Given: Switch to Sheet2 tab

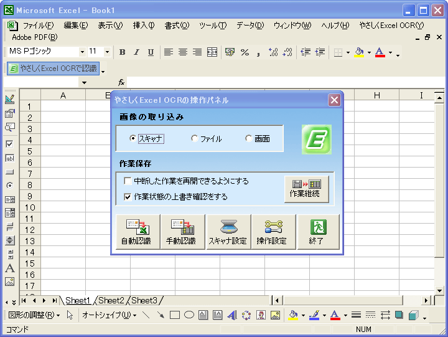Looking at the screenshot, I should point(111,300).
